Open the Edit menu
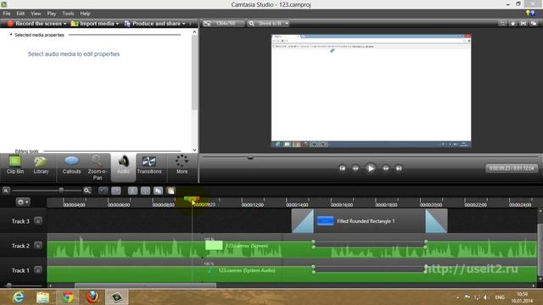543x305 pixels. [20, 14]
